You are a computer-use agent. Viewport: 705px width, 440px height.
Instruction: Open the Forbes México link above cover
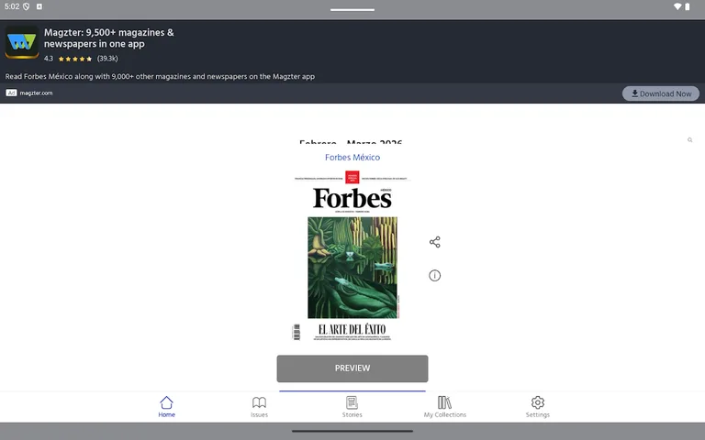[352, 157]
